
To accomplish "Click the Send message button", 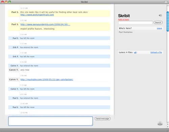I will point(102,118).
